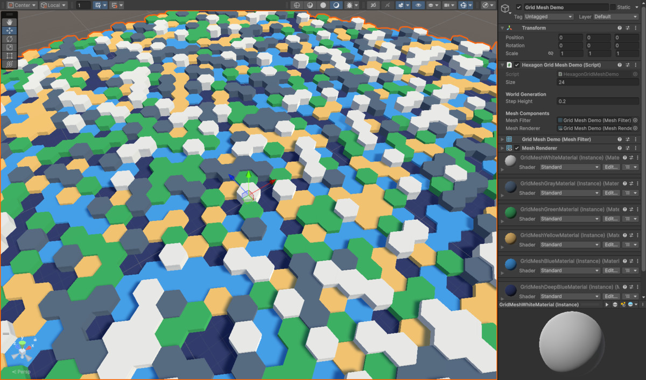
Task: Deactivate Grid Mesh Demo with its inspector checkbox
Action: tap(518, 8)
